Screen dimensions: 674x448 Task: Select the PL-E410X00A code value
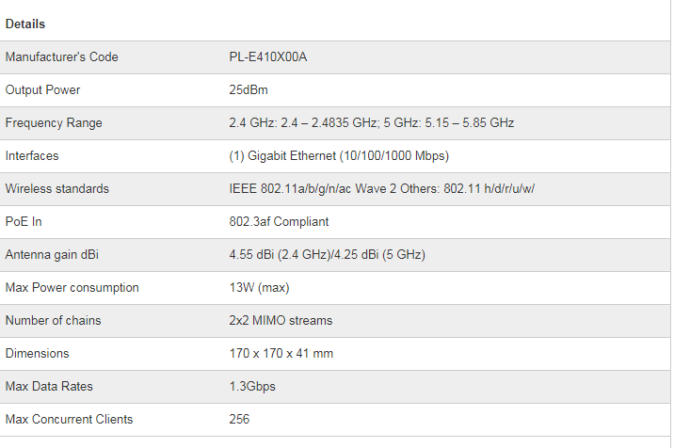(x=268, y=57)
